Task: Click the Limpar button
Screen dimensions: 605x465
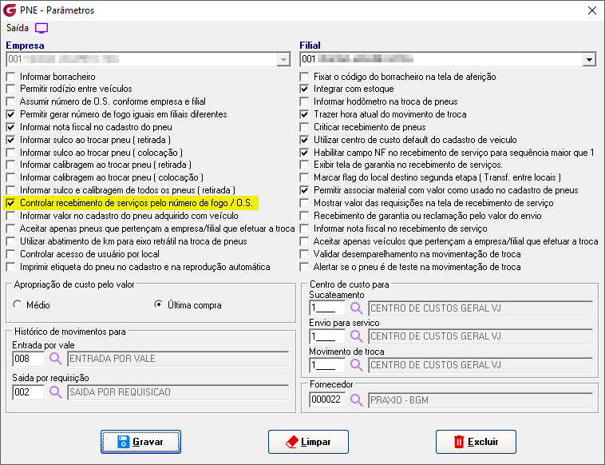Action: point(308,442)
